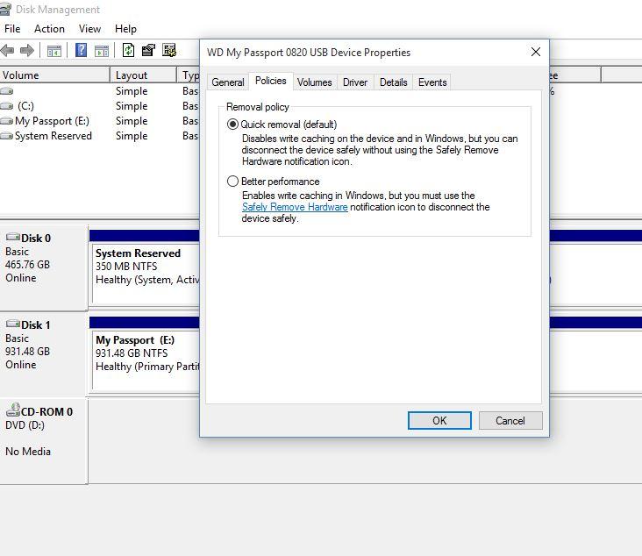This screenshot has width=642, height=556.
Task: Open the File menu
Action: 12,29
